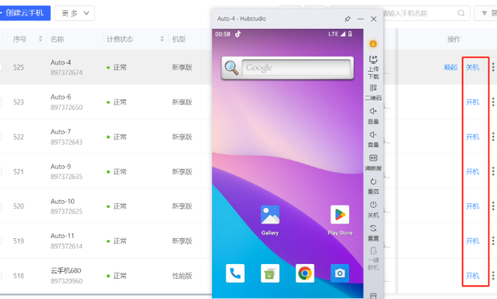497x299 pixels.
Task: Click the search magnifier in 手机名称 field
Action: 461,13
